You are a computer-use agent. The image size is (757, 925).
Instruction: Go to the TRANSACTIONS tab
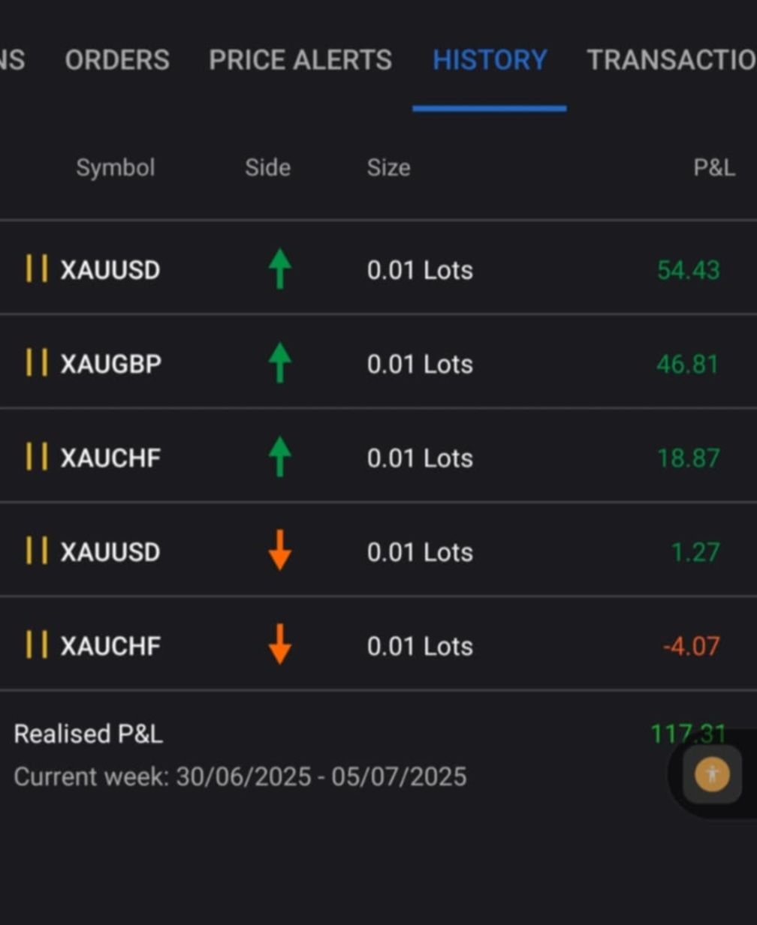pos(671,60)
